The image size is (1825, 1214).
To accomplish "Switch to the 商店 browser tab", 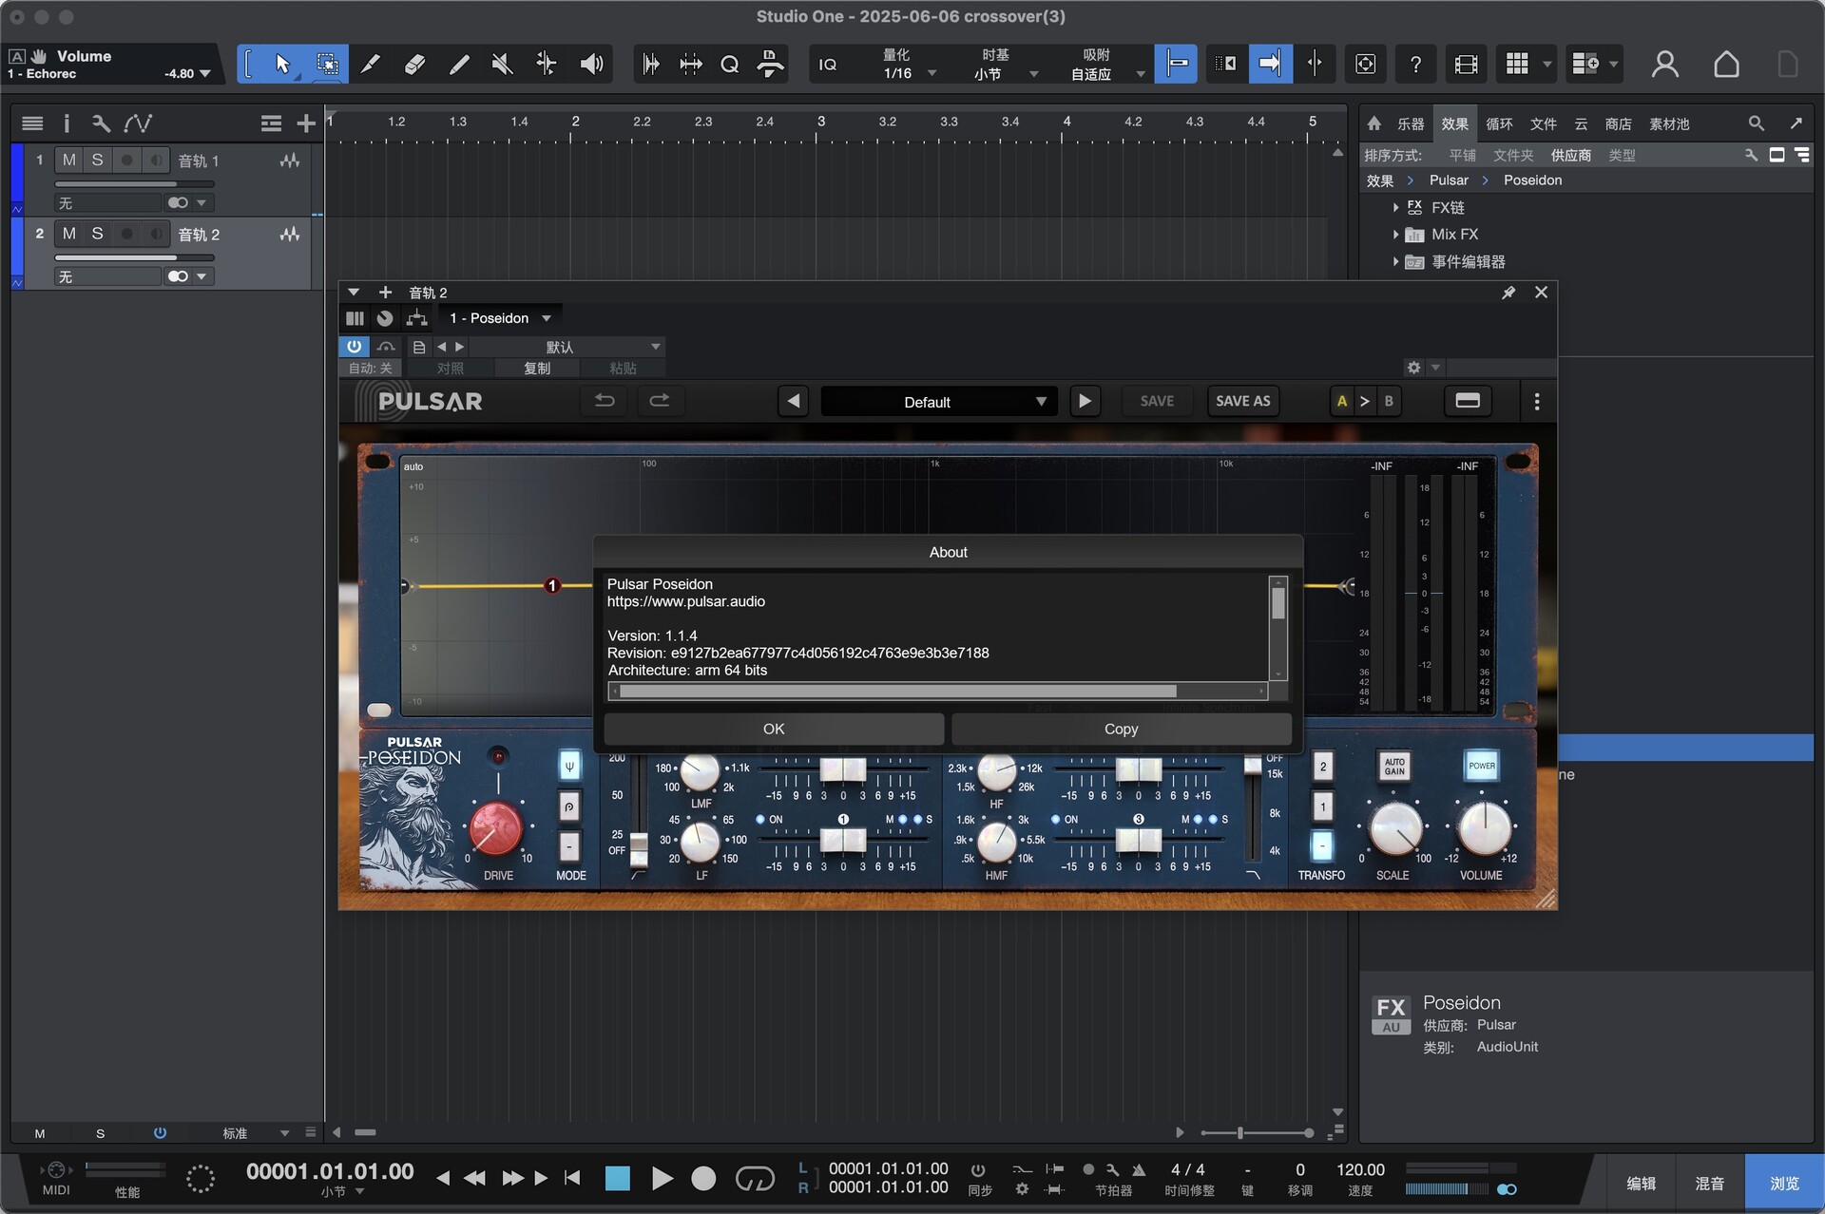I will click(x=1618, y=123).
